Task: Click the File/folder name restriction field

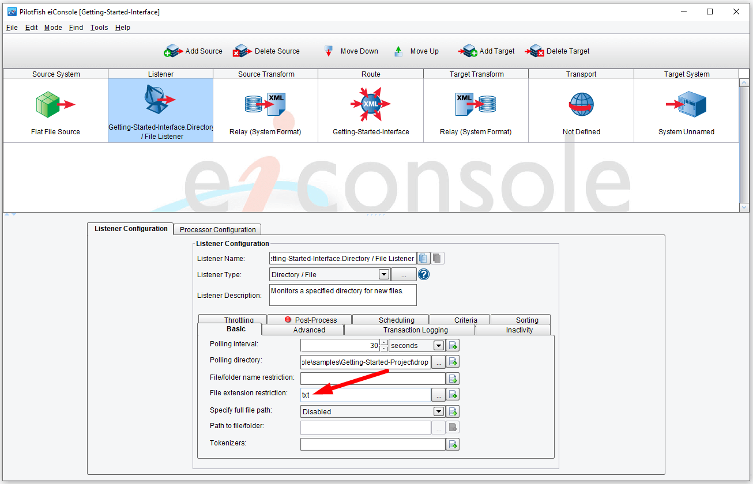Action: click(x=373, y=379)
